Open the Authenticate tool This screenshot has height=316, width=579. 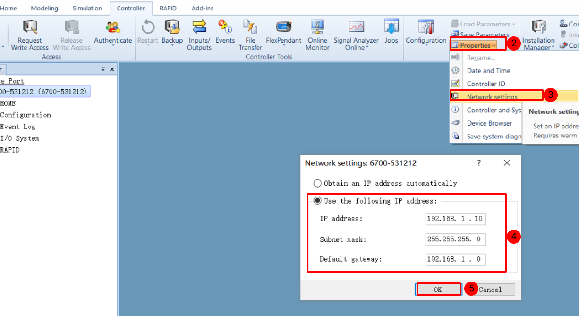(x=113, y=33)
